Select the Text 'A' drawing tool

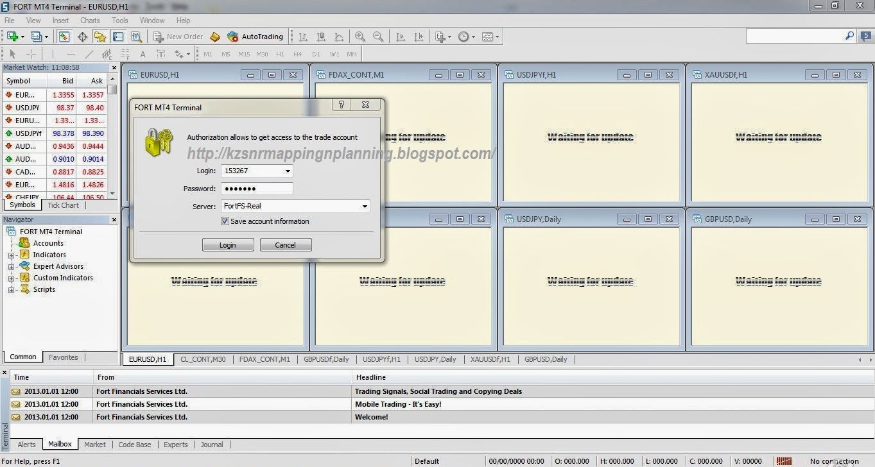click(x=143, y=54)
